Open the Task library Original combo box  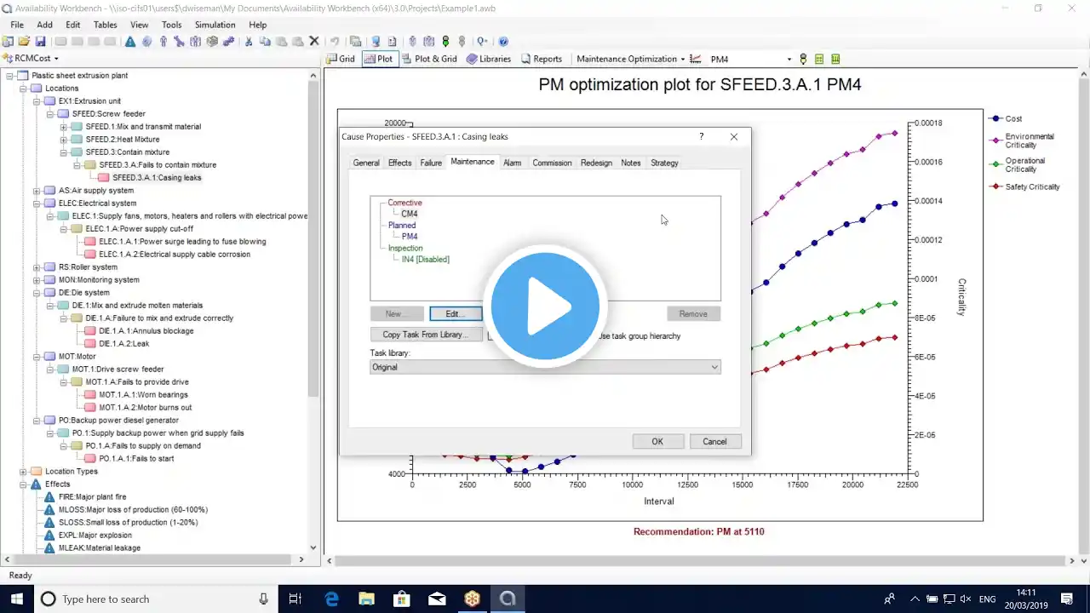(545, 367)
